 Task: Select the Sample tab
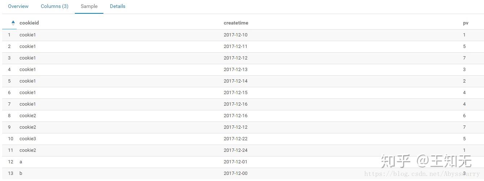pos(89,6)
